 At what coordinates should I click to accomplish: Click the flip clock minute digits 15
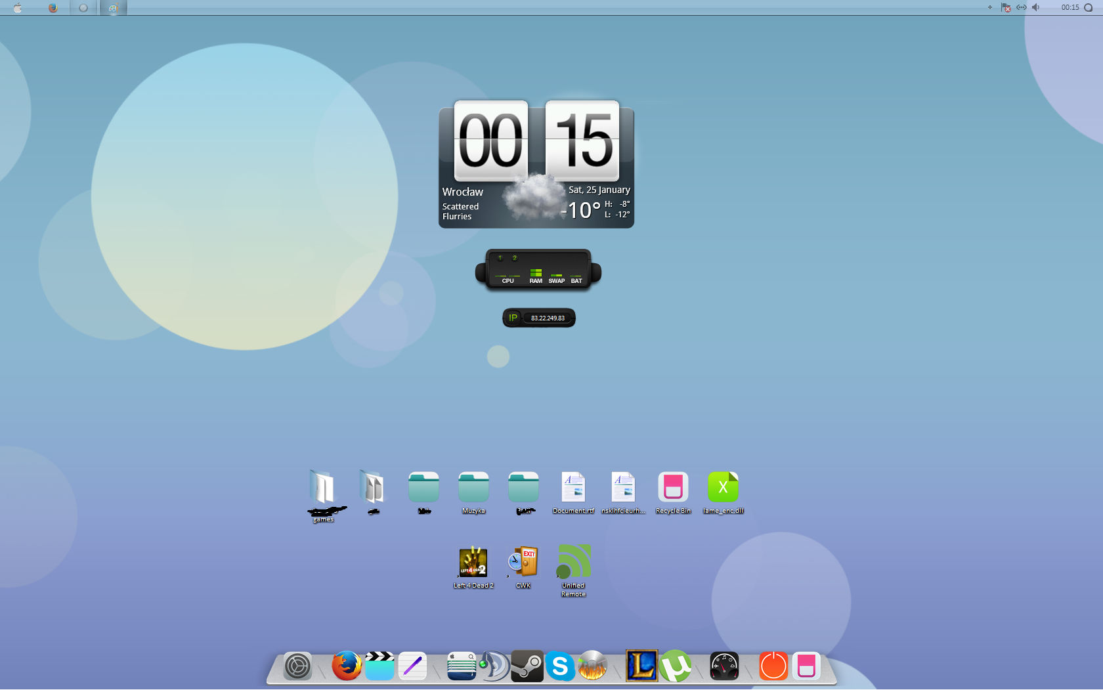(582, 140)
